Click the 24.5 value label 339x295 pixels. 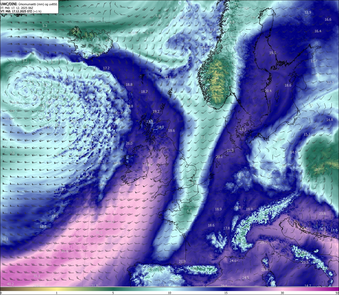click(x=246, y=278)
